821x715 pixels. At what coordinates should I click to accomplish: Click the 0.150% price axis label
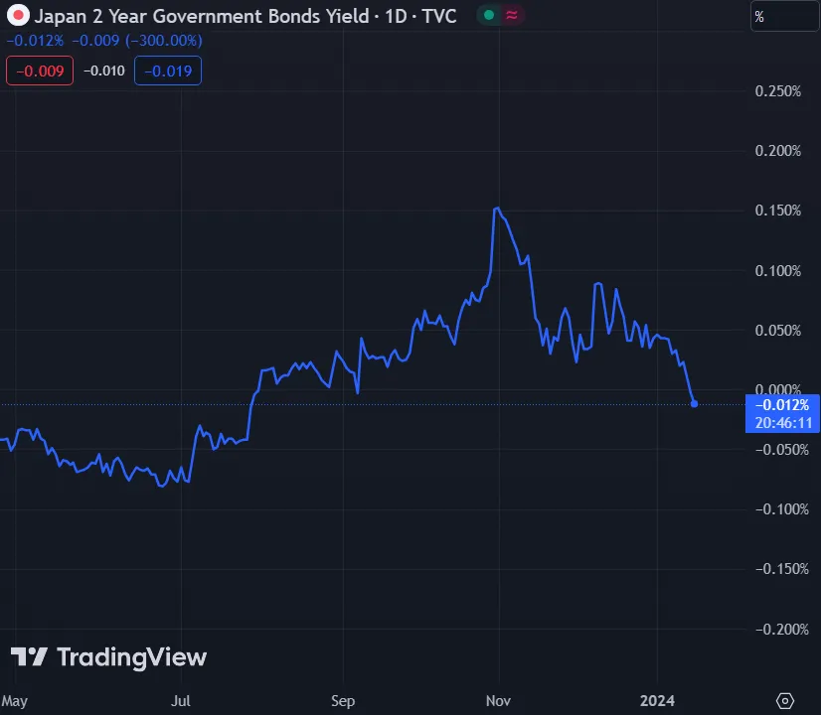[x=778, y=211]
